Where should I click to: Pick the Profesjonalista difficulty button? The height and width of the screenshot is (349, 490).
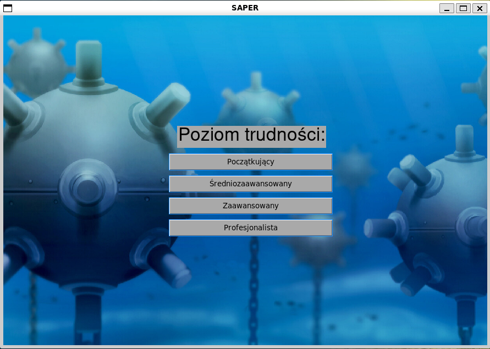tap(251, 228)
